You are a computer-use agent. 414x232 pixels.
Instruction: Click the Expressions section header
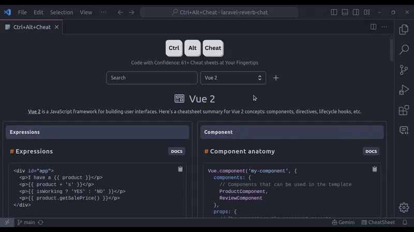(x=97, y=132)
